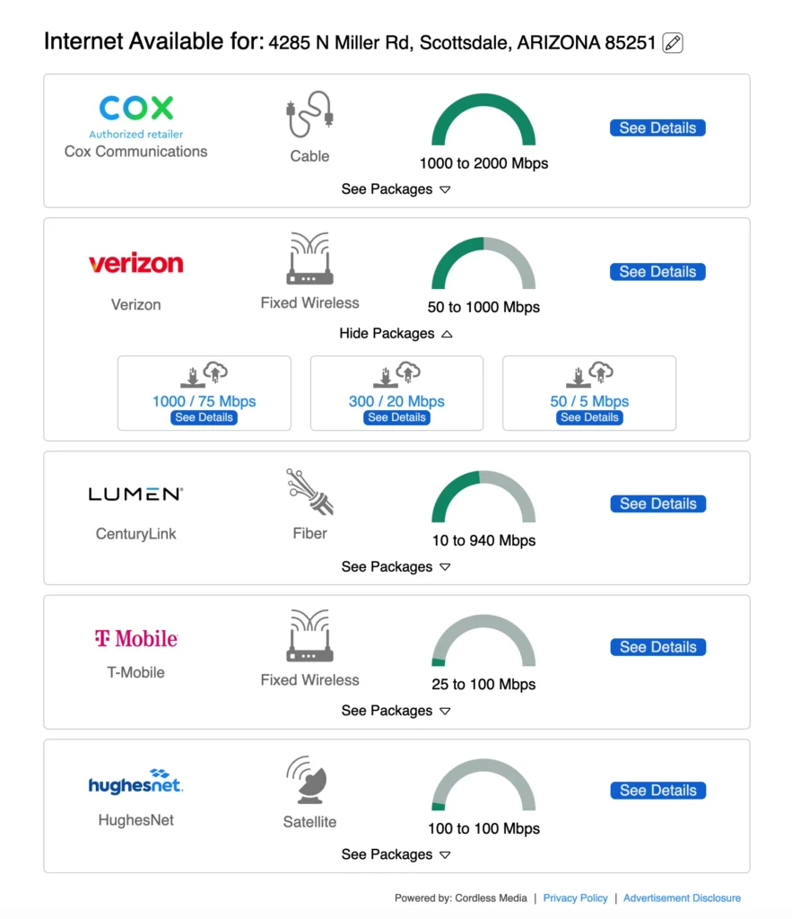Expand See Packages under CenturyLink

(396, 566)
